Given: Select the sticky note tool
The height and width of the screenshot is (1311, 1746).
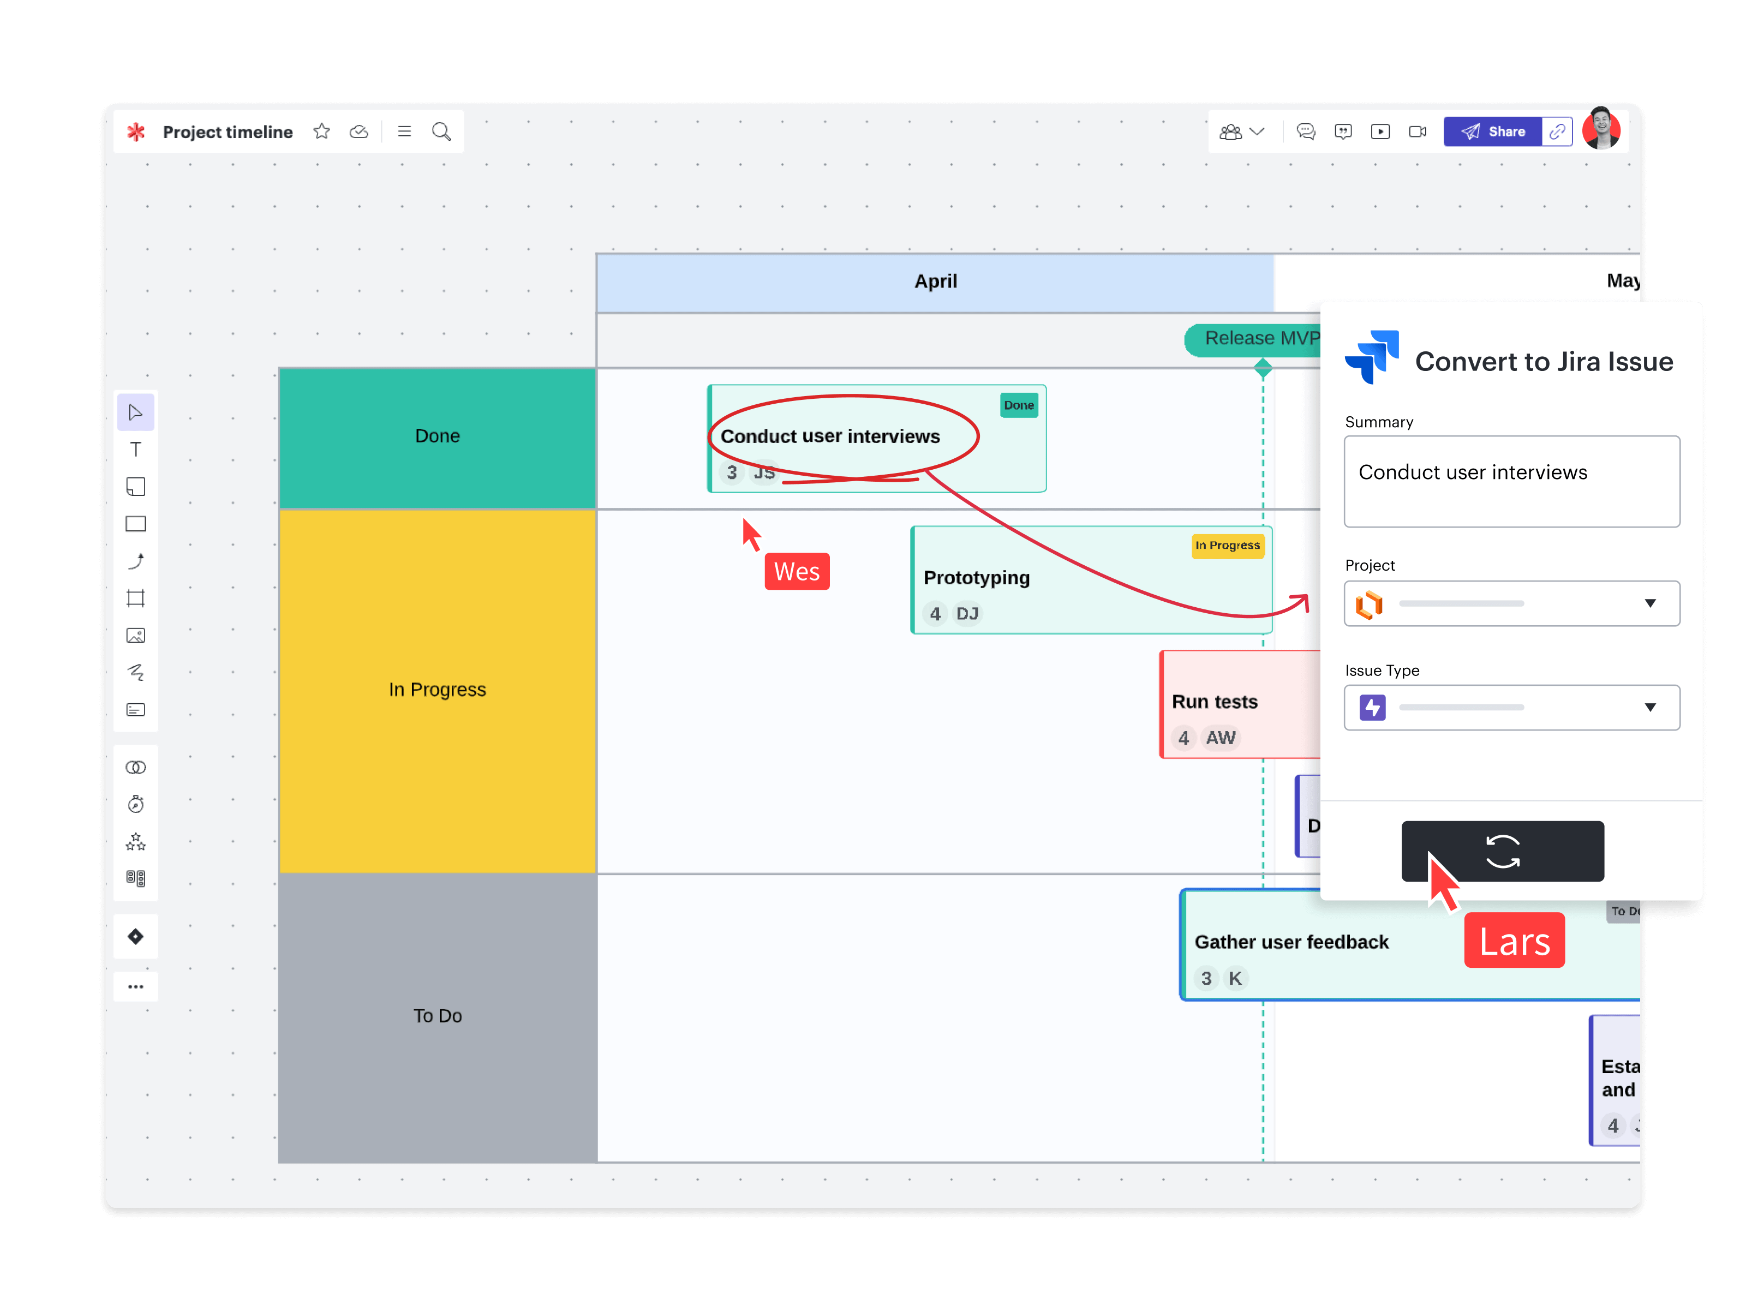Looking at the screenshot, I should tap(136, 487).
